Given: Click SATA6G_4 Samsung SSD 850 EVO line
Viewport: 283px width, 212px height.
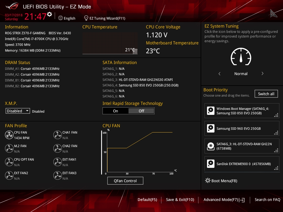Looking at the screenshot, I should tap(140, 85).
